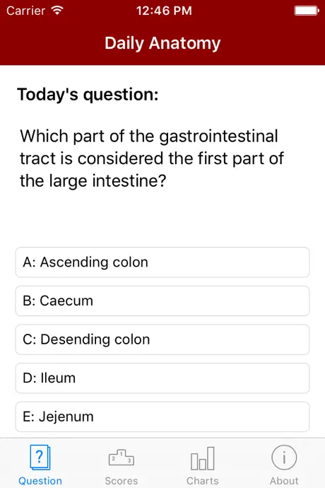Choose answer E: Jejenum
325x488 pixels.
(162, 417)
